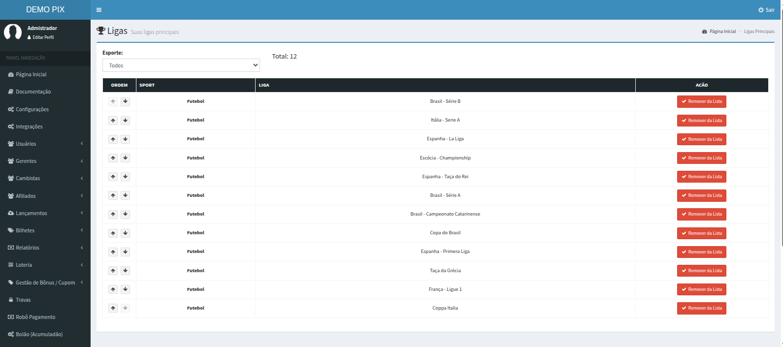This screenshot has width=783, height=347.
Task: Move Espanha - La Liga down
Action: point(126,139)
